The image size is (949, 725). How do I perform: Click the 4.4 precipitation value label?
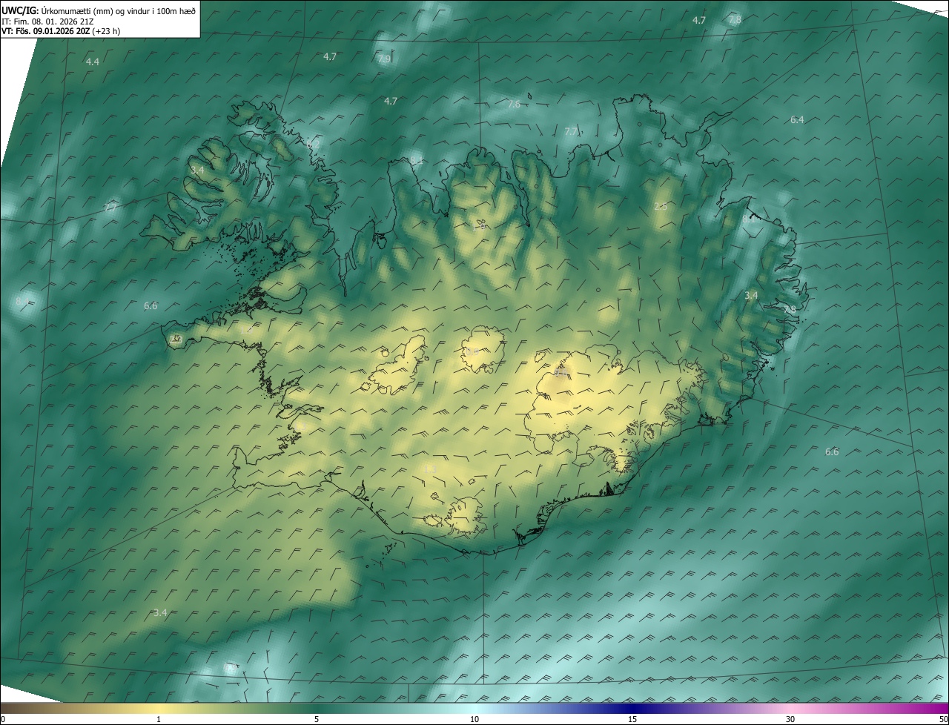[92, 62]
